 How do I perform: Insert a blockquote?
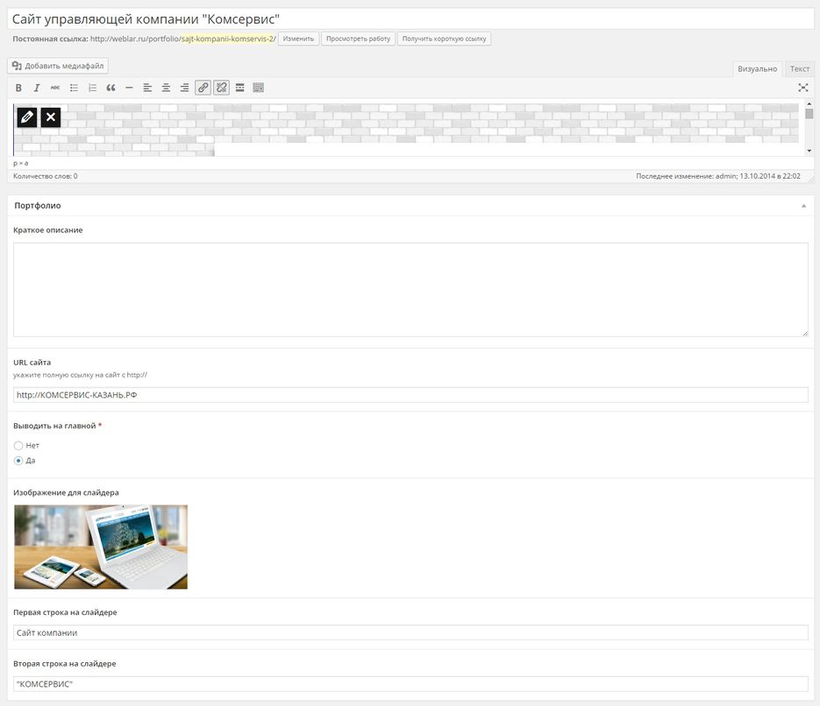[111, 88]
